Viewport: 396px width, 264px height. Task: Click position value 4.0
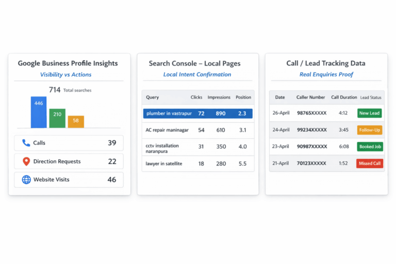242,146
